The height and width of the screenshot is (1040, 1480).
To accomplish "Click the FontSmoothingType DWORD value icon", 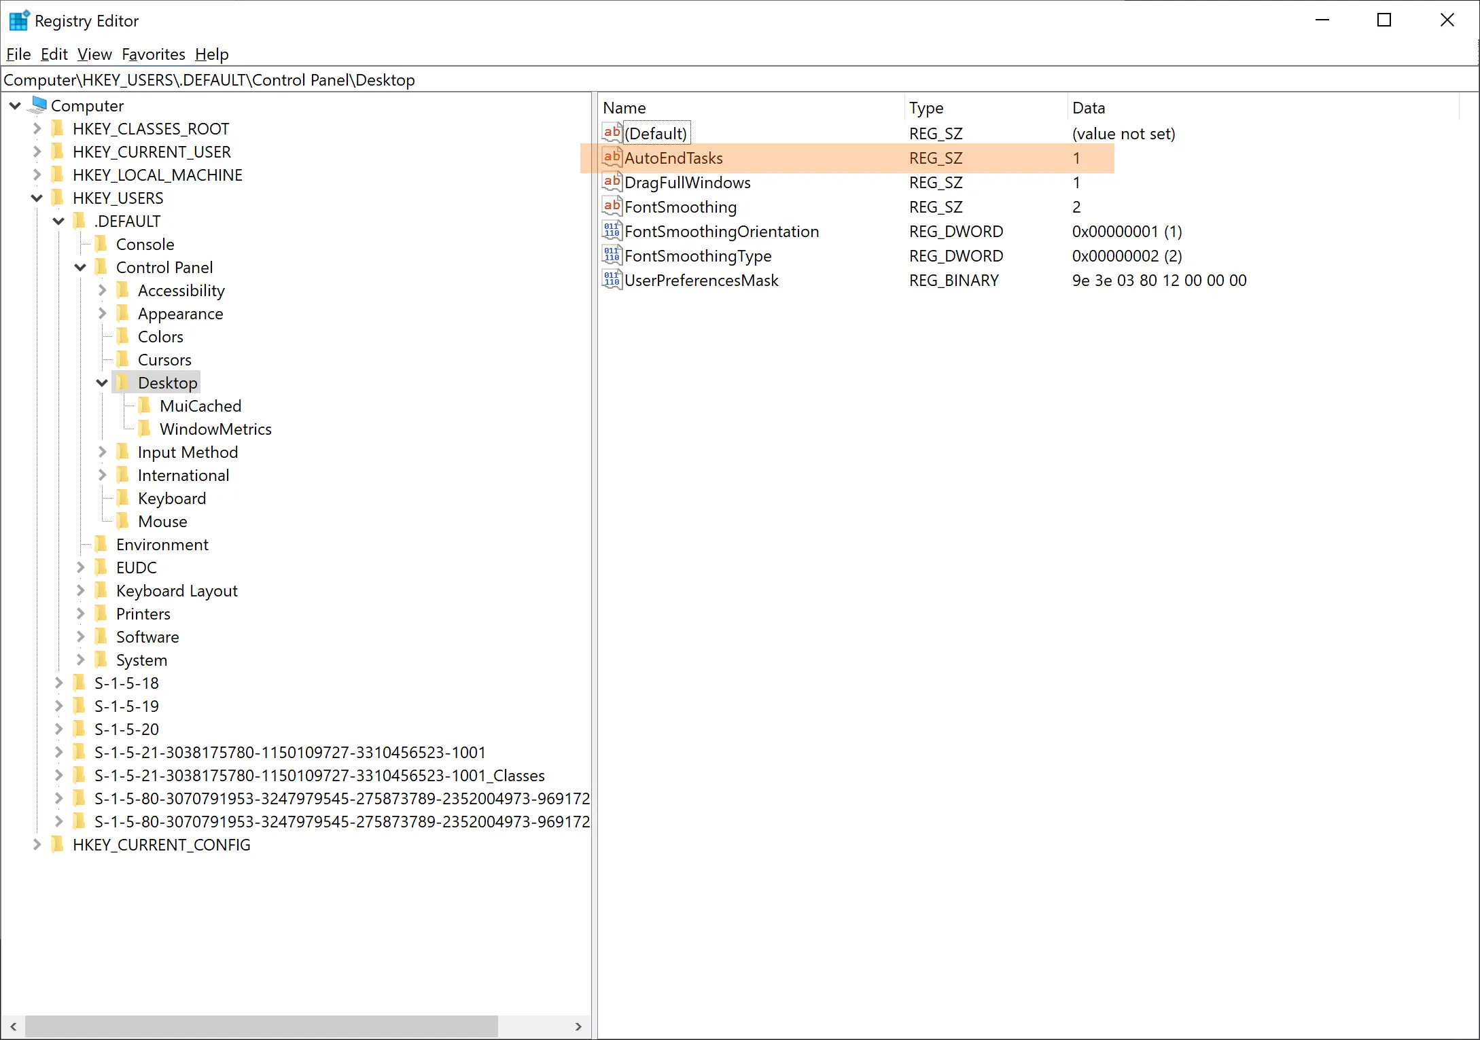I will (x=612, y=255).
